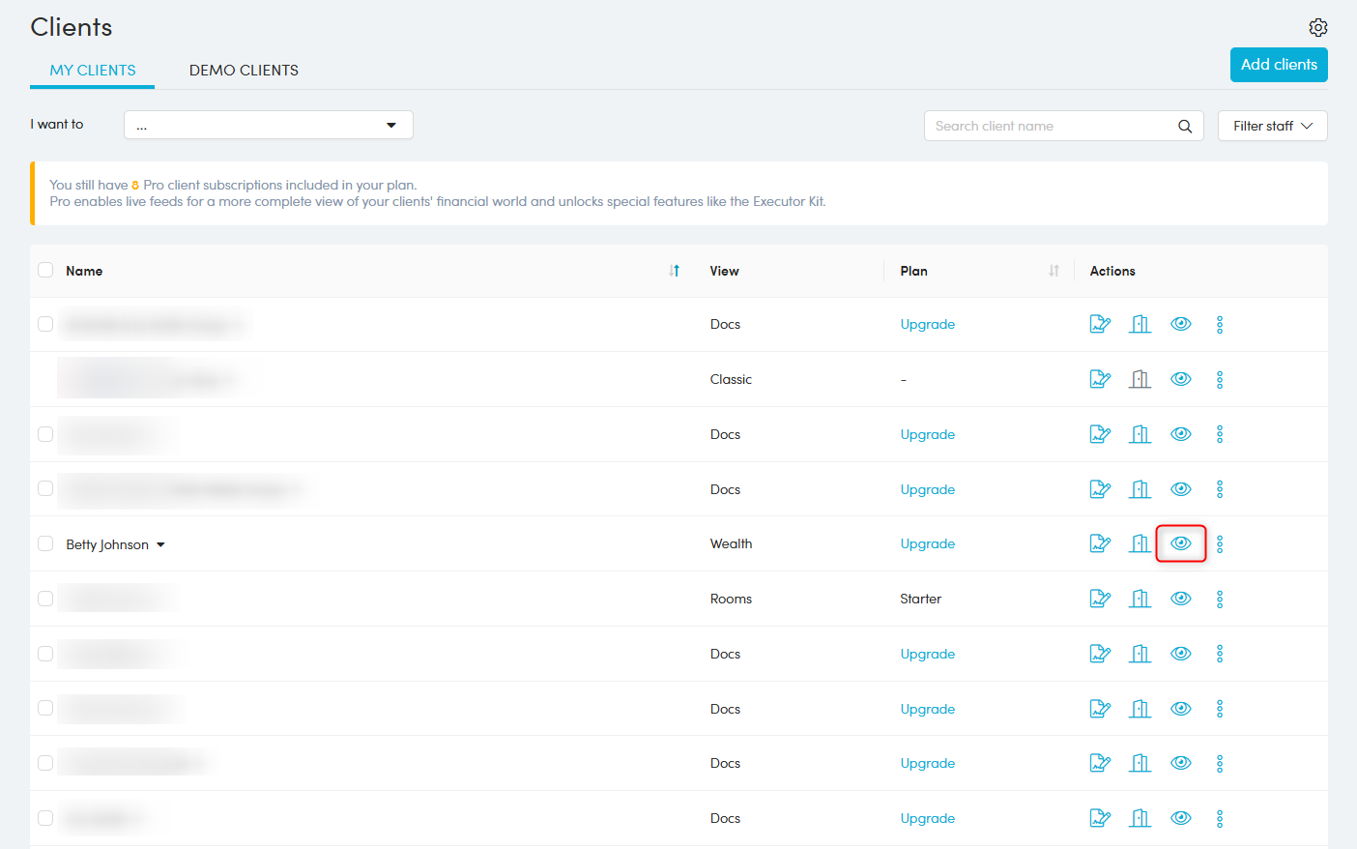This screenshot has height=849, width=1357.
Task: Click the eye icon in the Classic row
Action: pos(1180,379)
